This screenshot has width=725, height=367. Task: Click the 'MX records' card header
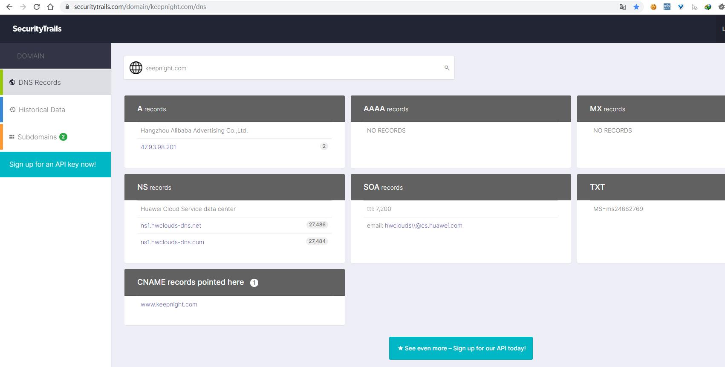[651, 109]
